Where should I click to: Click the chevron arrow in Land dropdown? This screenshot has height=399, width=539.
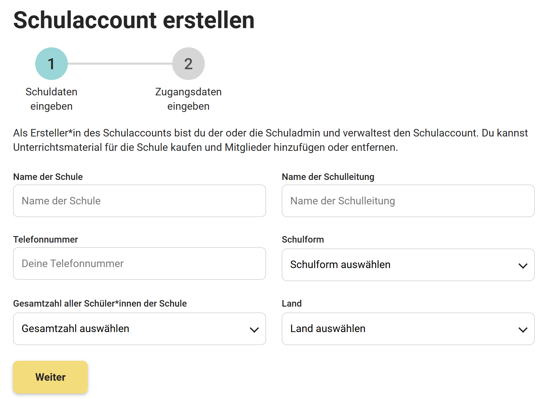523,330
